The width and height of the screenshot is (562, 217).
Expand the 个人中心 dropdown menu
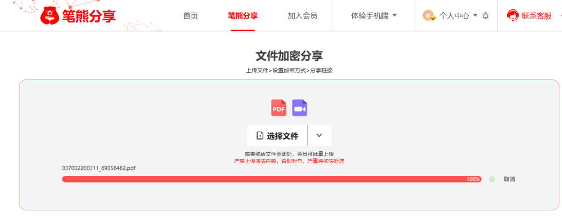click(458, 16)
